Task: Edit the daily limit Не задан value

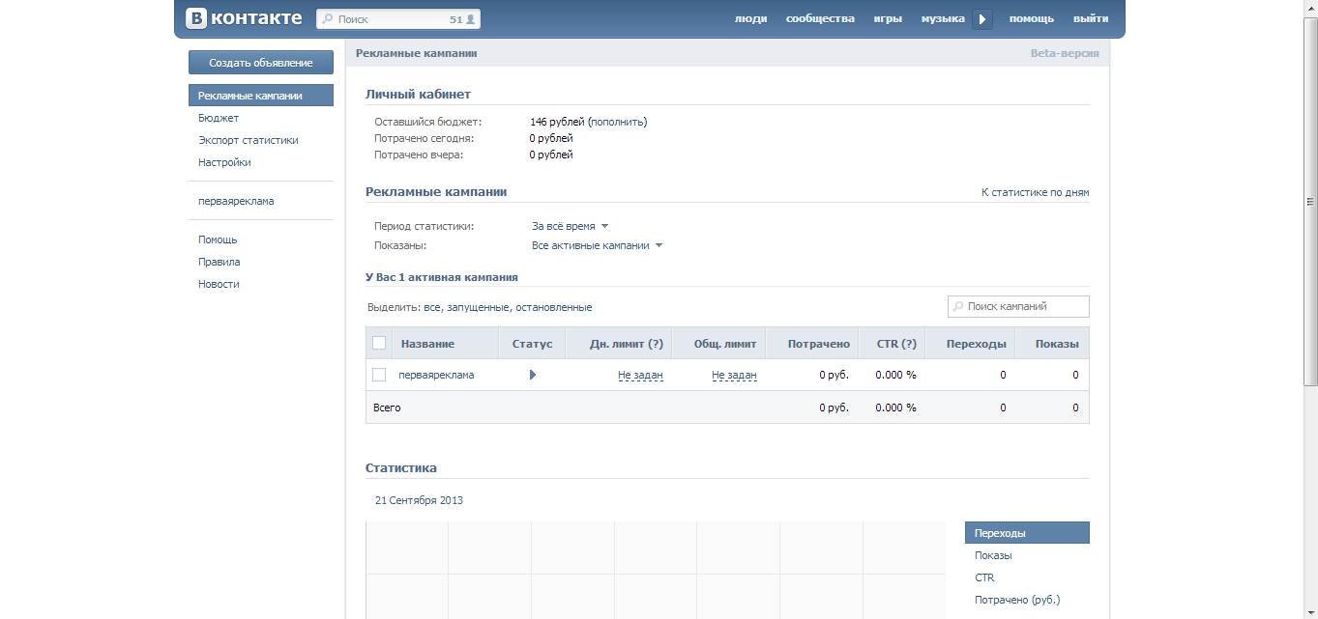Action: [x=640, y=375]
